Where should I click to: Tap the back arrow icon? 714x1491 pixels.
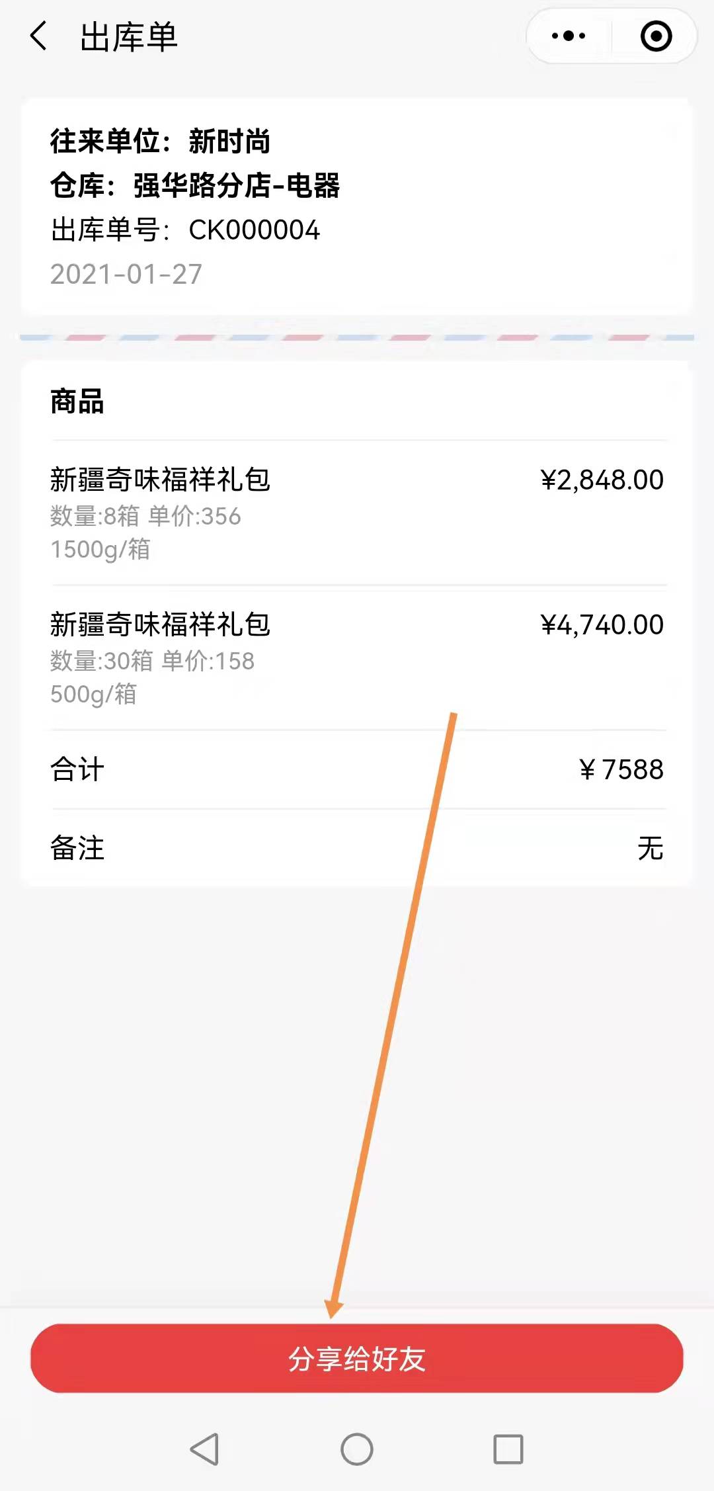(x=39, y=36)
